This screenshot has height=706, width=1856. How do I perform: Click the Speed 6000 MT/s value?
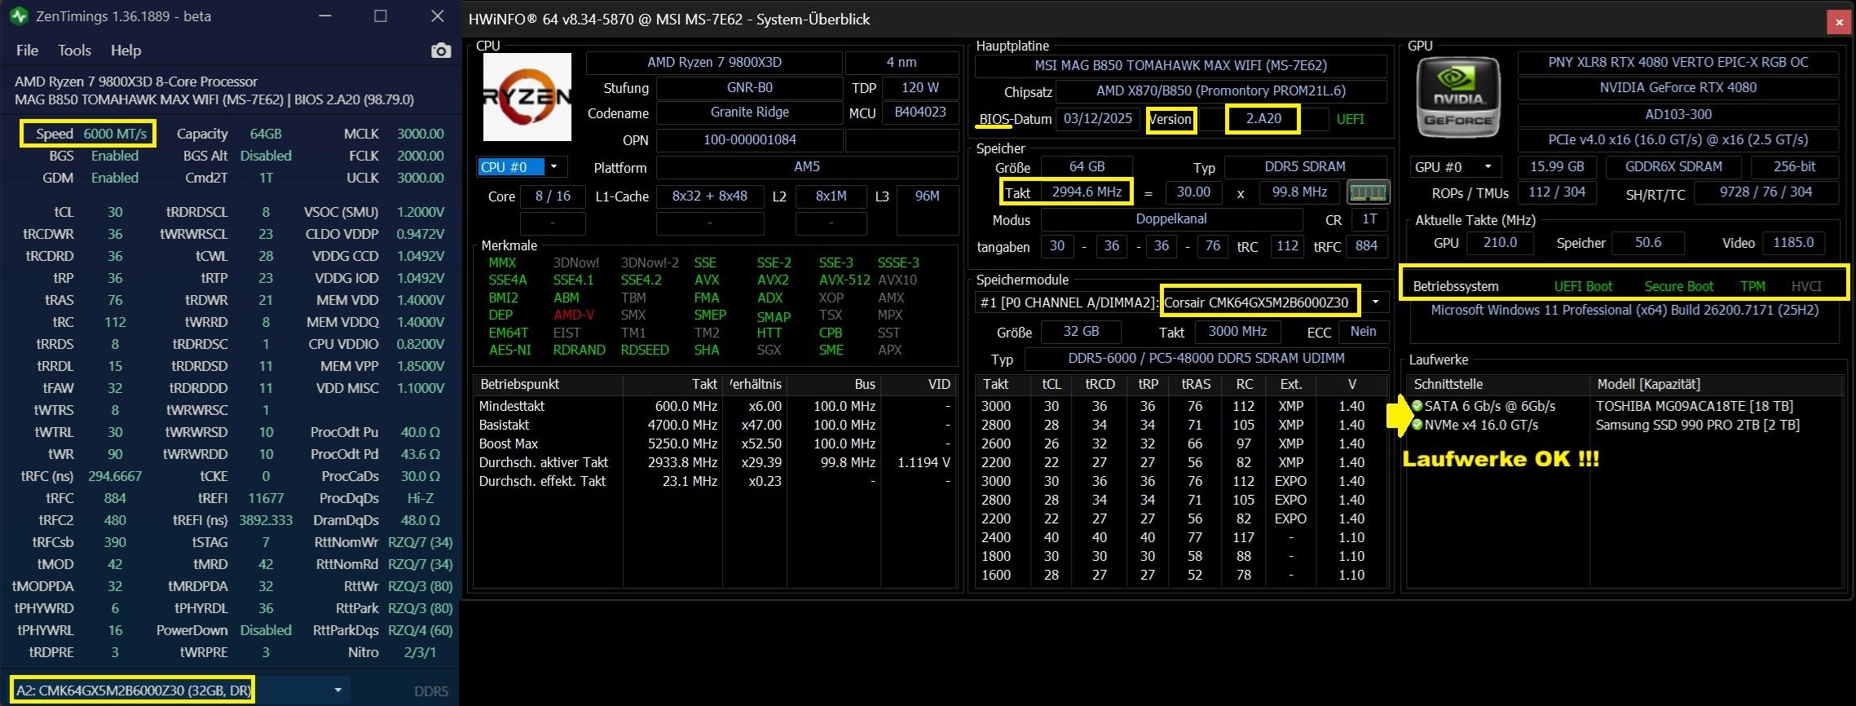(115, 134)
